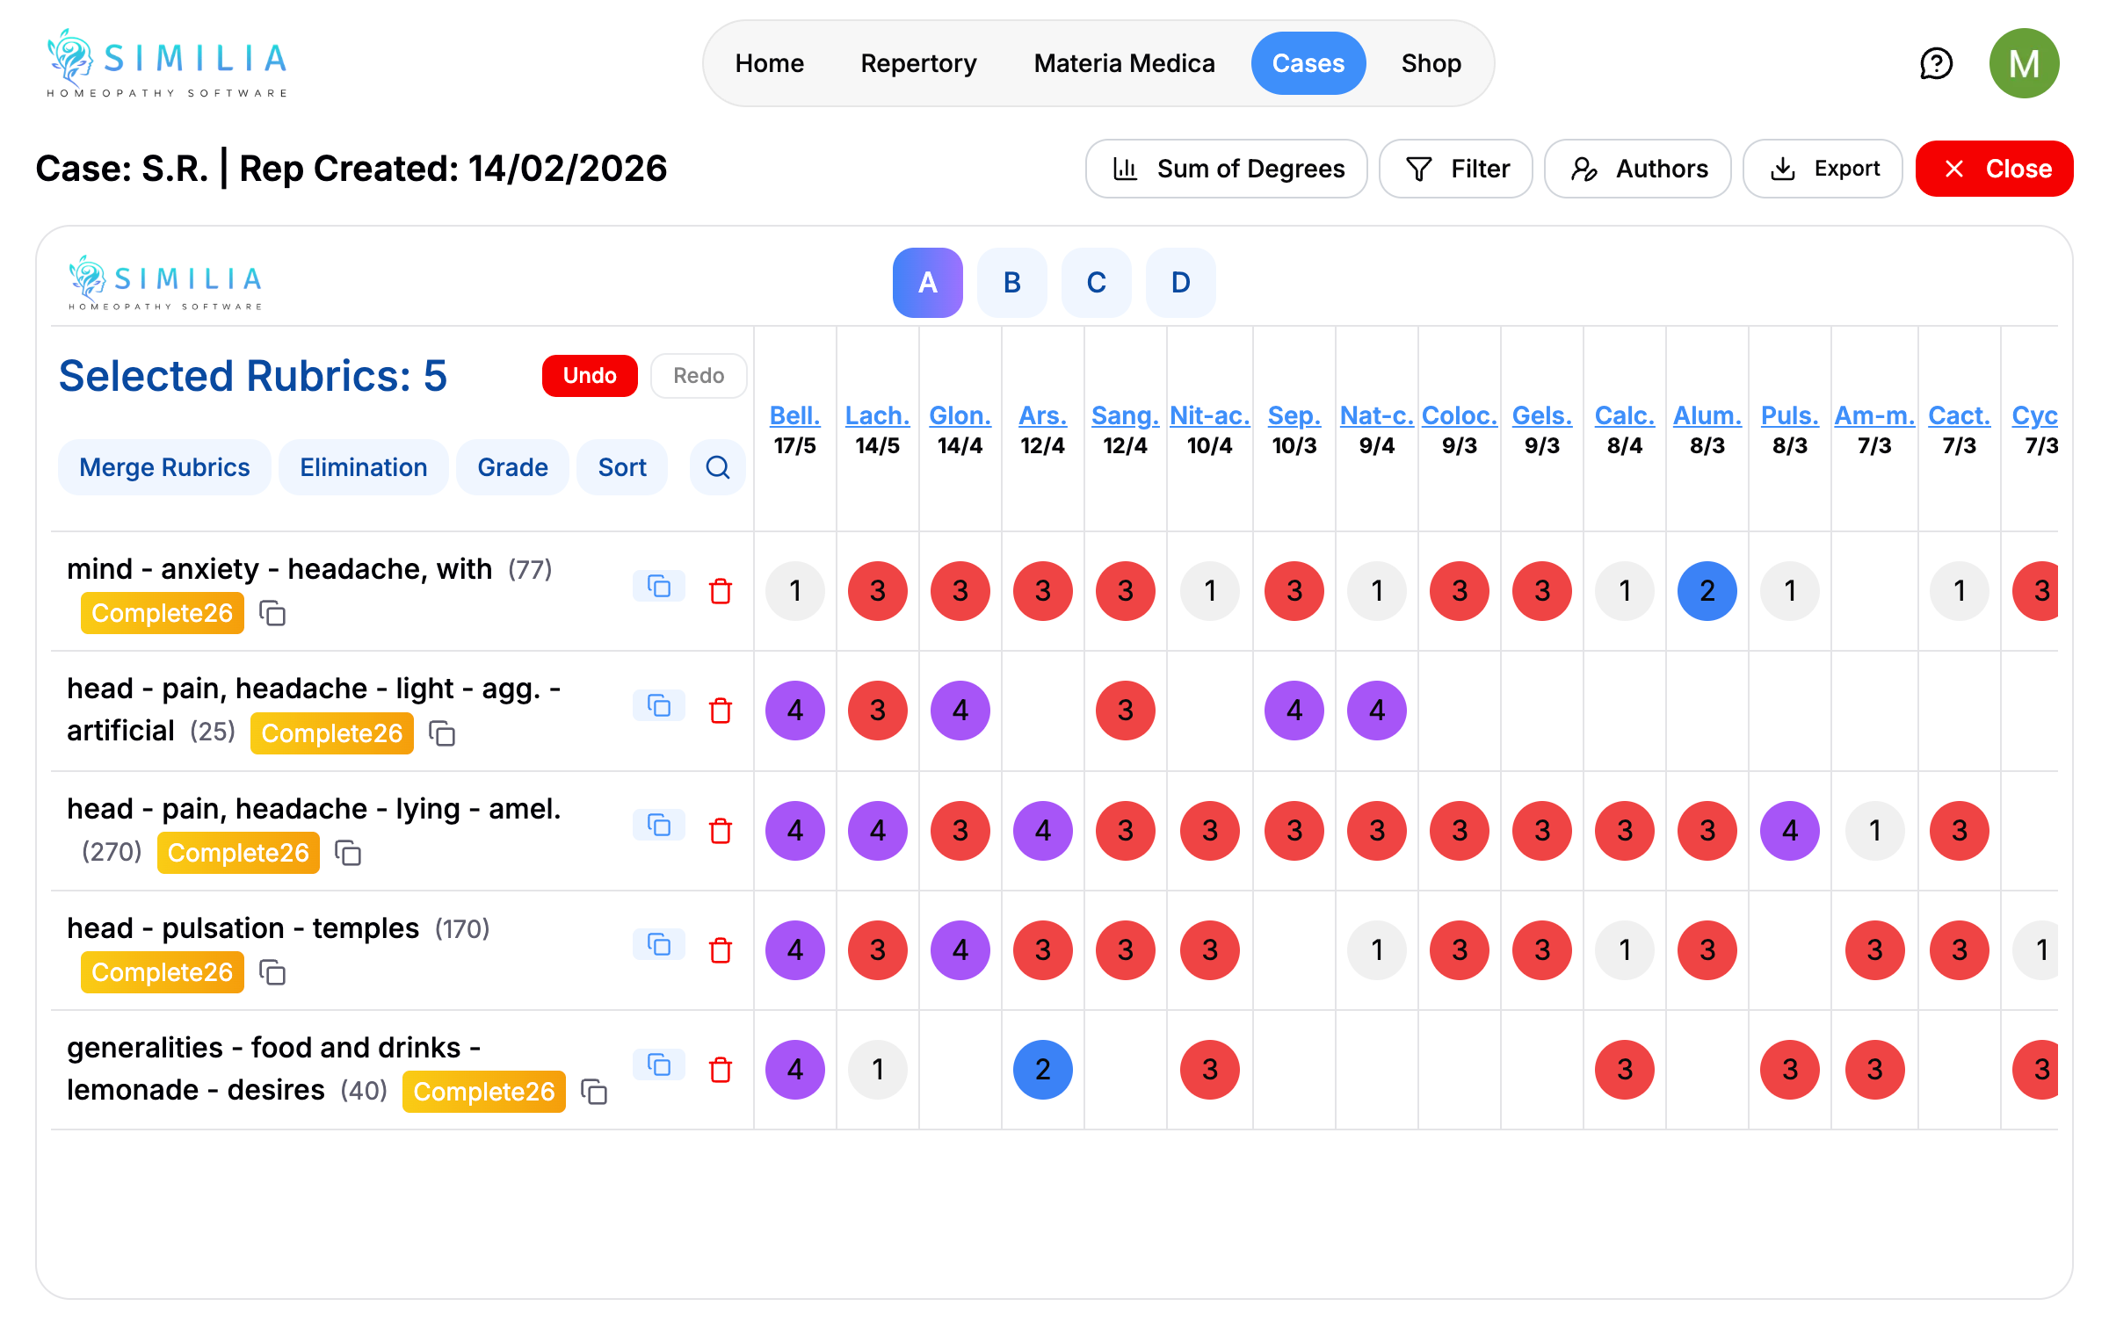The image size is (2109, 1335).
Task: Click copy icon beside temples Complete26 badge
Action: (x=272, y=972)
